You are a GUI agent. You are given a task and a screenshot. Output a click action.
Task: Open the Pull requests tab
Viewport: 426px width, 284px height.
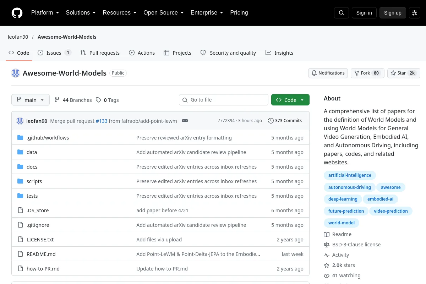click(100, 53)
